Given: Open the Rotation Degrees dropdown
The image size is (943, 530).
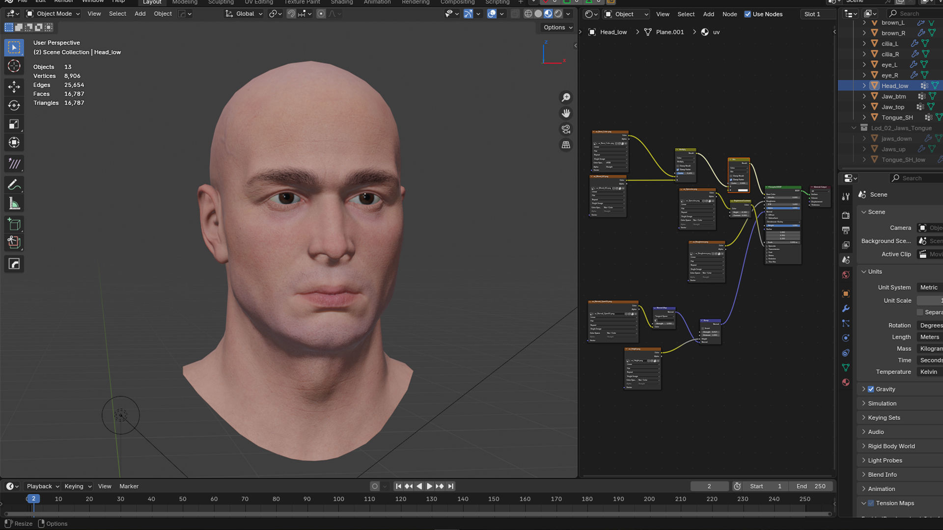Looking at the screenshot, I should (x=929, y=325).
